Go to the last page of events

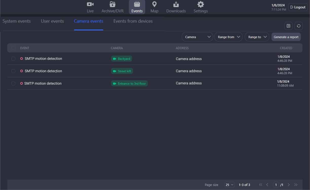[x=296, y=185]
